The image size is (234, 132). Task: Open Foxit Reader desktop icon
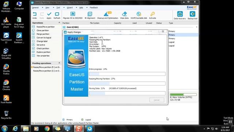pos(6,99)
